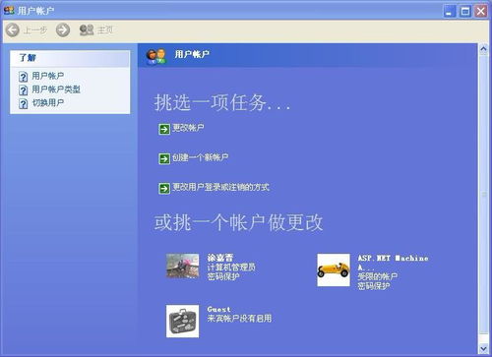Image resolution: width=492 pixels, height=357 pixels.
Task: Click the scrollbar down arrow
Action: tap(483, 349)
